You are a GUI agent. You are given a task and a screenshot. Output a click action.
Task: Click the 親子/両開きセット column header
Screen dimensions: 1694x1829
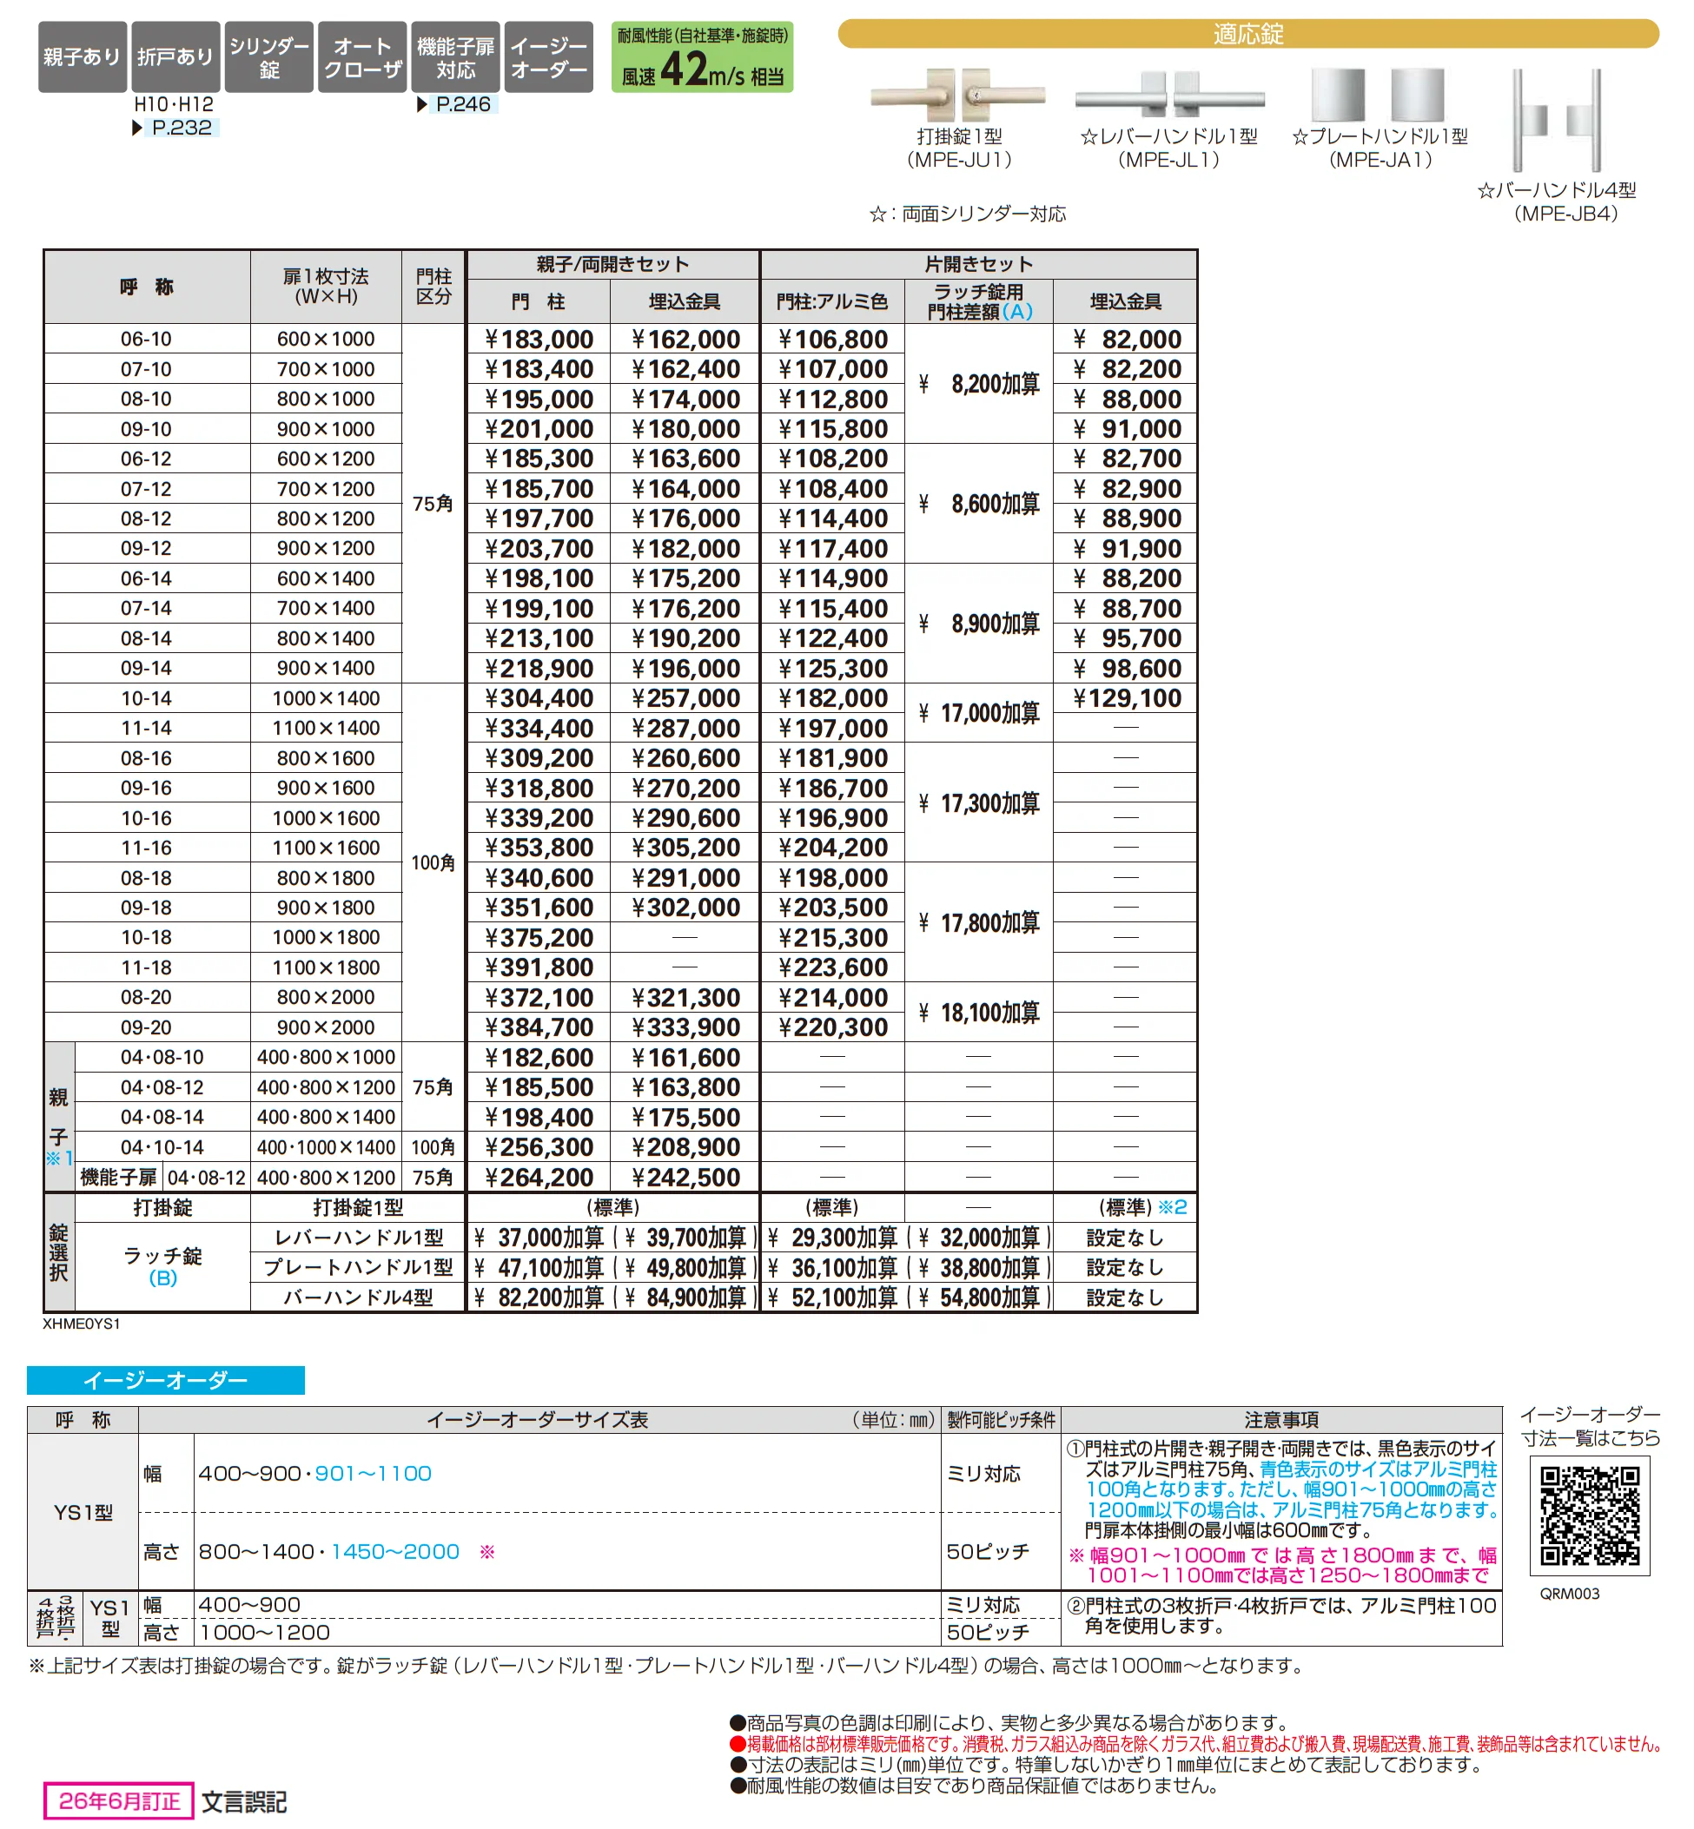612,265
